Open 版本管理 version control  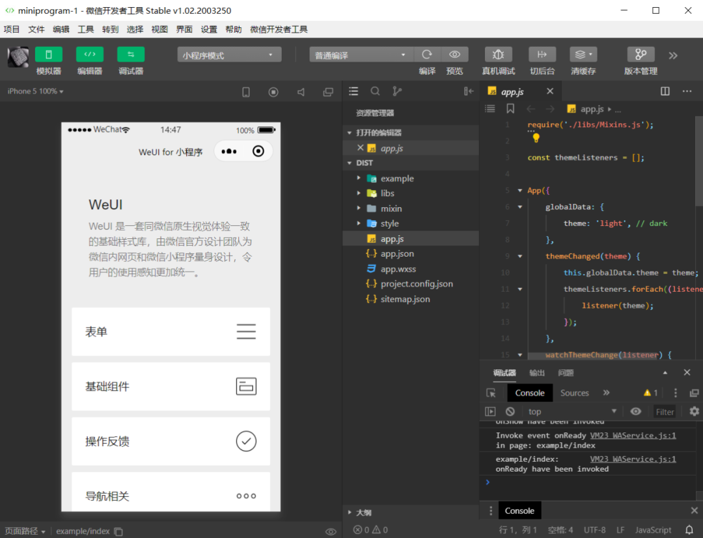click(x=641, y=55)
